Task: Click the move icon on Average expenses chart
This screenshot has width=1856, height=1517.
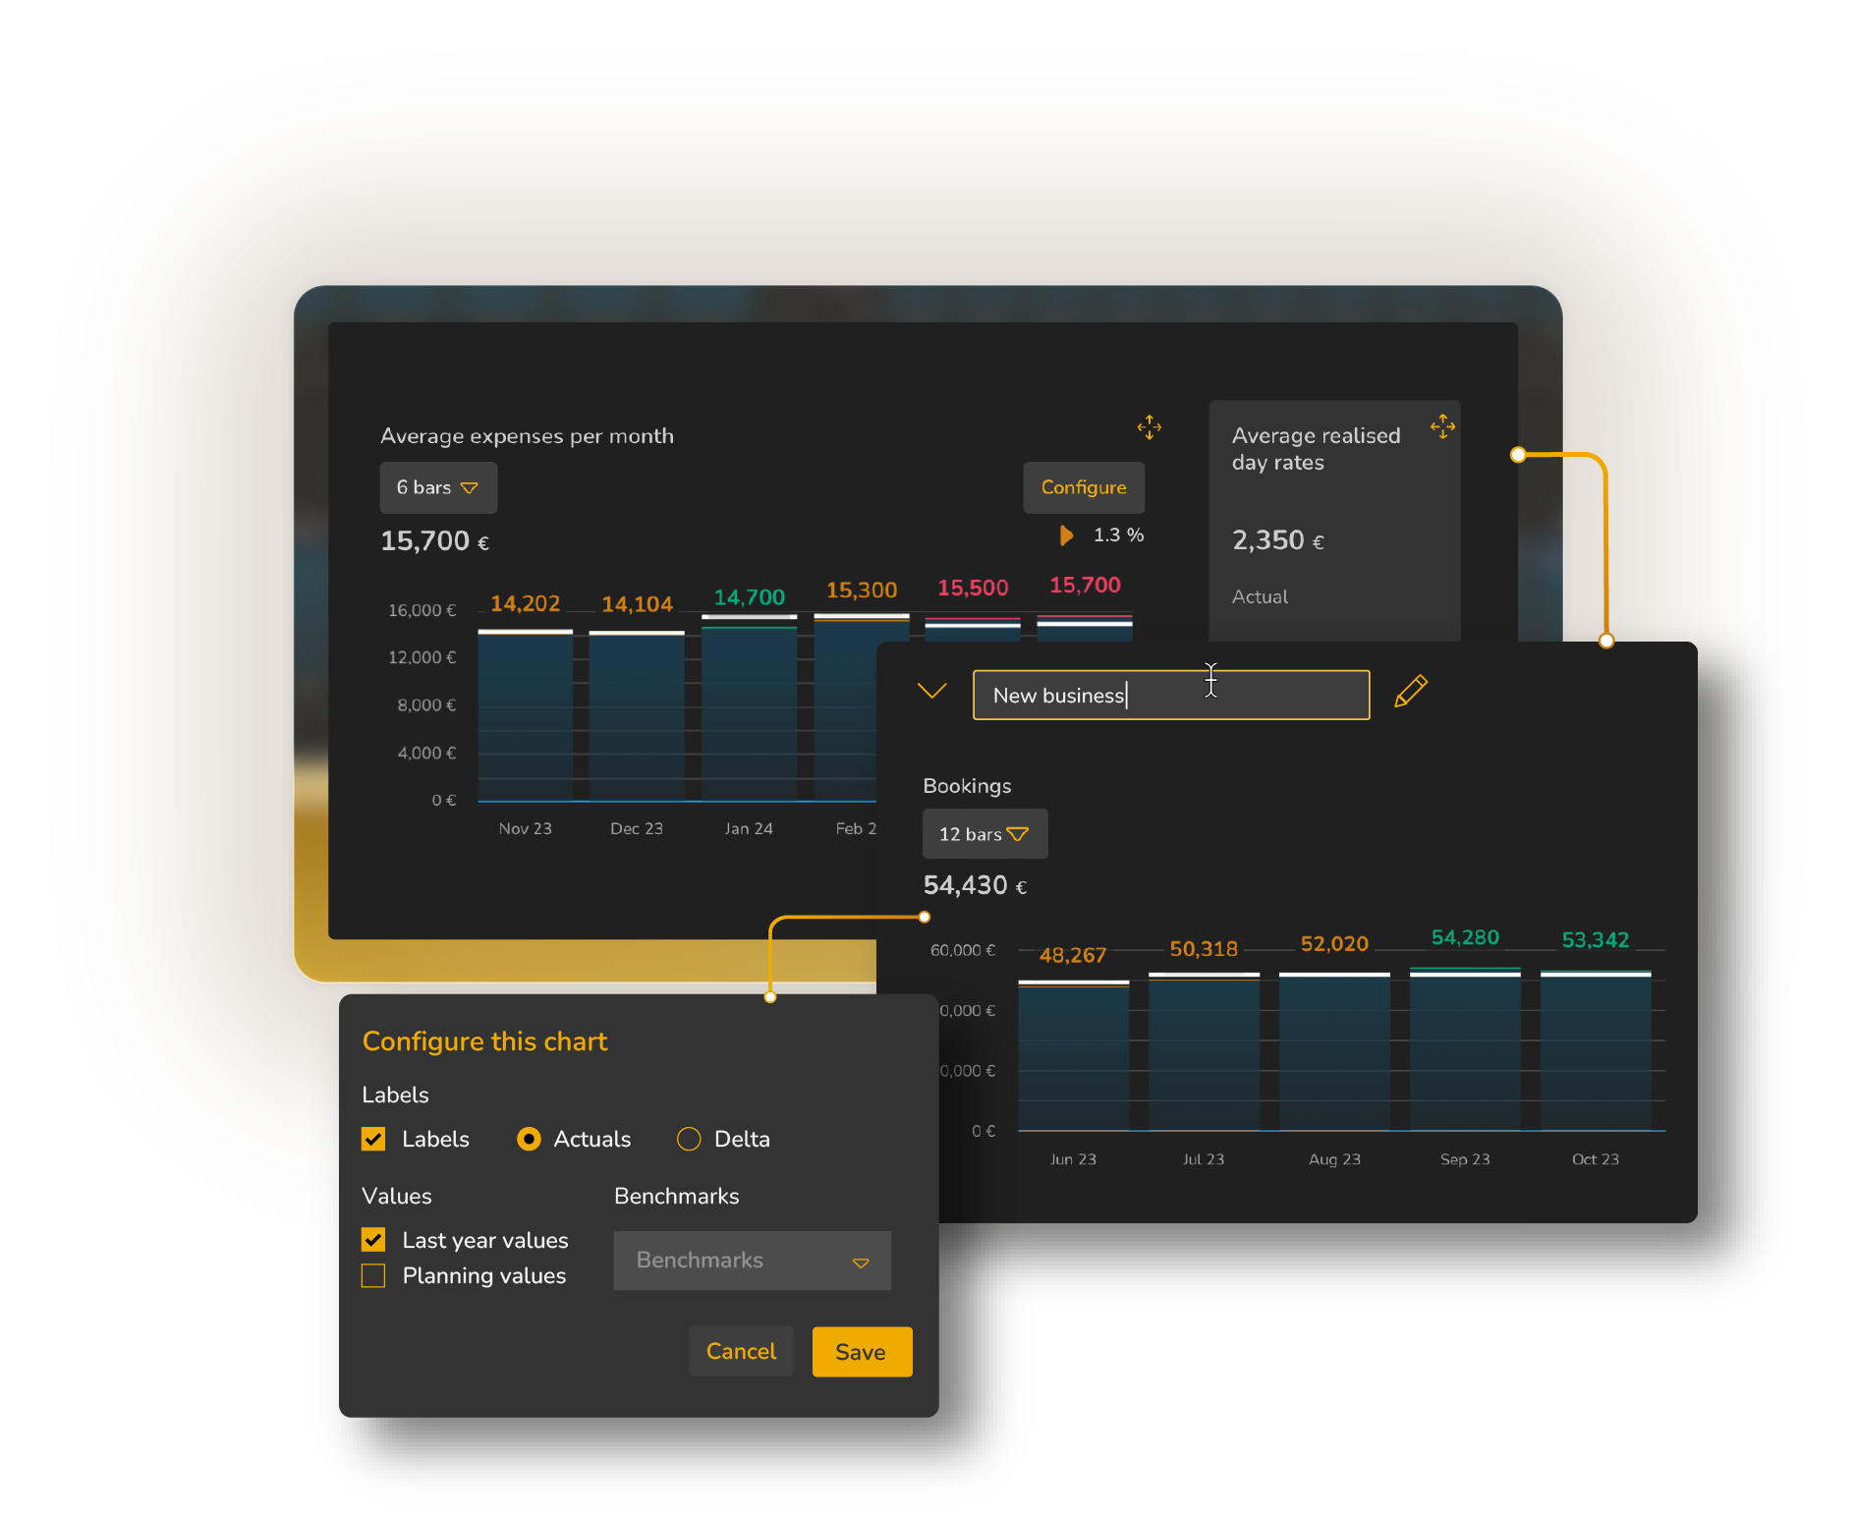Action: (x=1149, y=427)
